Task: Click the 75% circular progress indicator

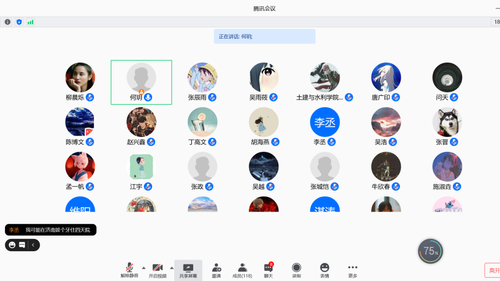Action: click(431, 251)
